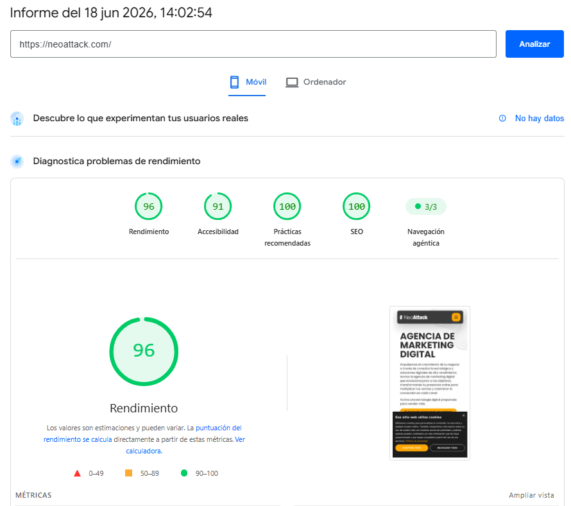
Task: Click the desktop computer icon
Action: 292,82
